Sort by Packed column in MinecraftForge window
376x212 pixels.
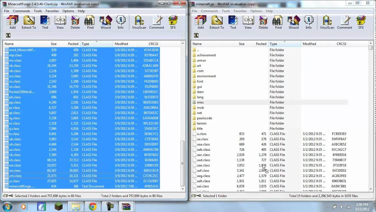tap(69, 44)
